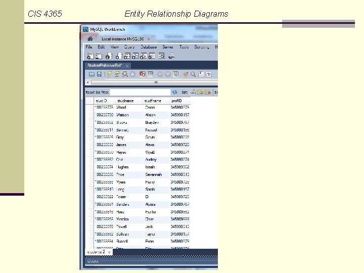This screenshot has width=364, height=273.
Task: Create a new stored procedure icon
Action: [143, 56]
